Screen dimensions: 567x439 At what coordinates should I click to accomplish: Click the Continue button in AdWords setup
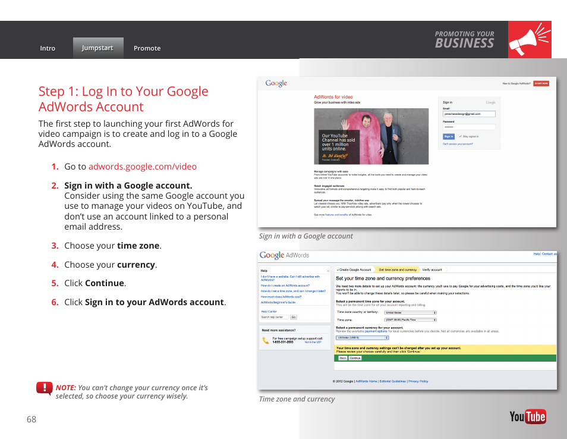[355, 358]
